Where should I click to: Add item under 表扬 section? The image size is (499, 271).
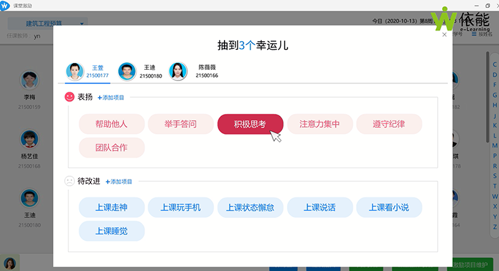111,98
